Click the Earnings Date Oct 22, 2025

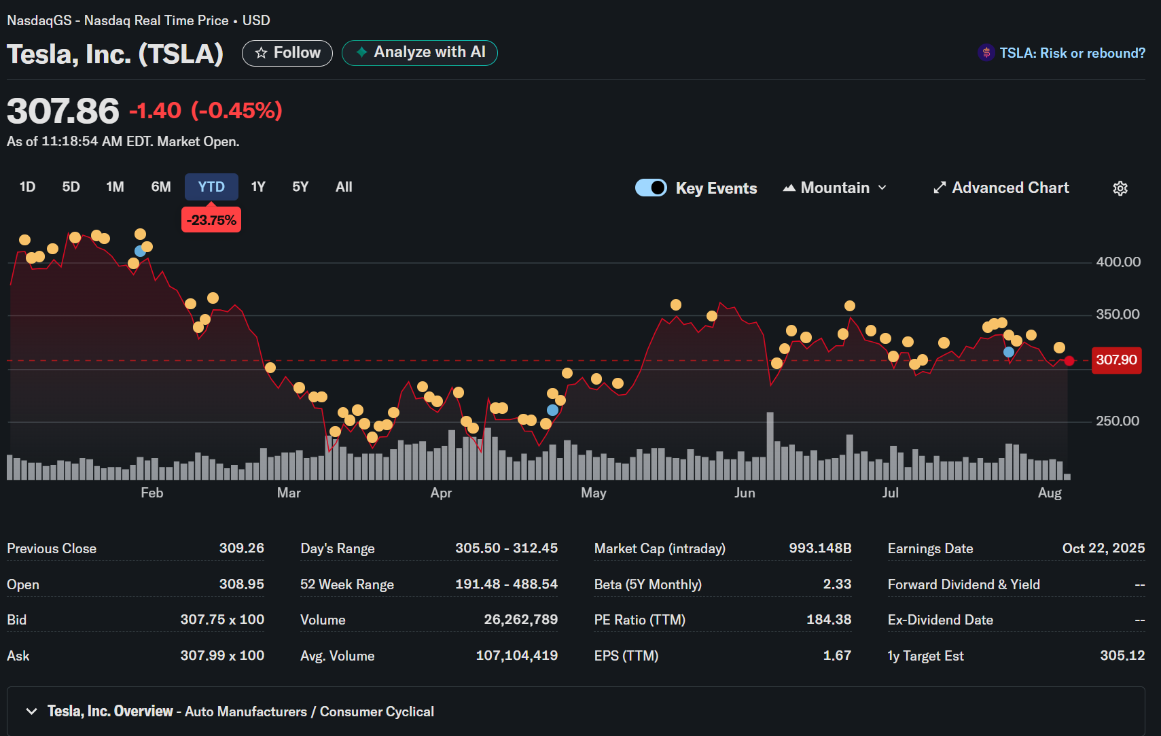[x=1103, y=548]
